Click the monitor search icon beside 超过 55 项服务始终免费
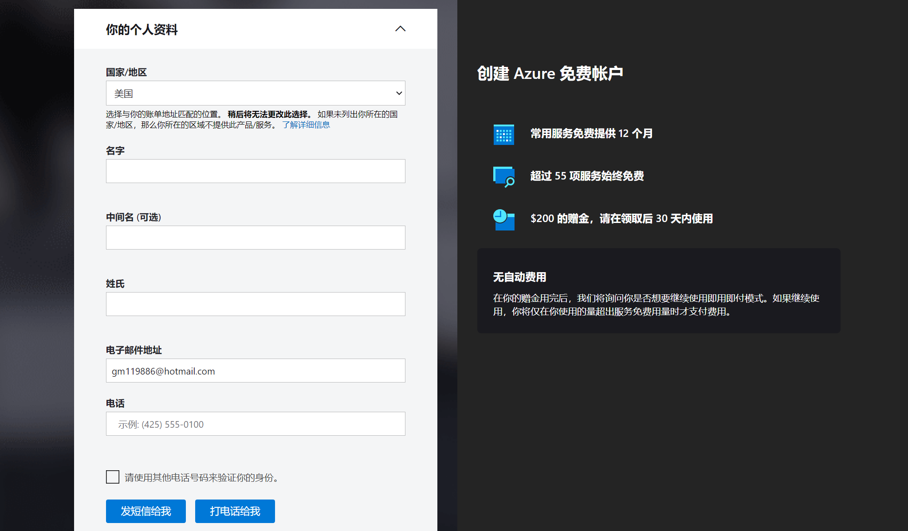Viewport: 908px width, 531px height. coord(504,177)
